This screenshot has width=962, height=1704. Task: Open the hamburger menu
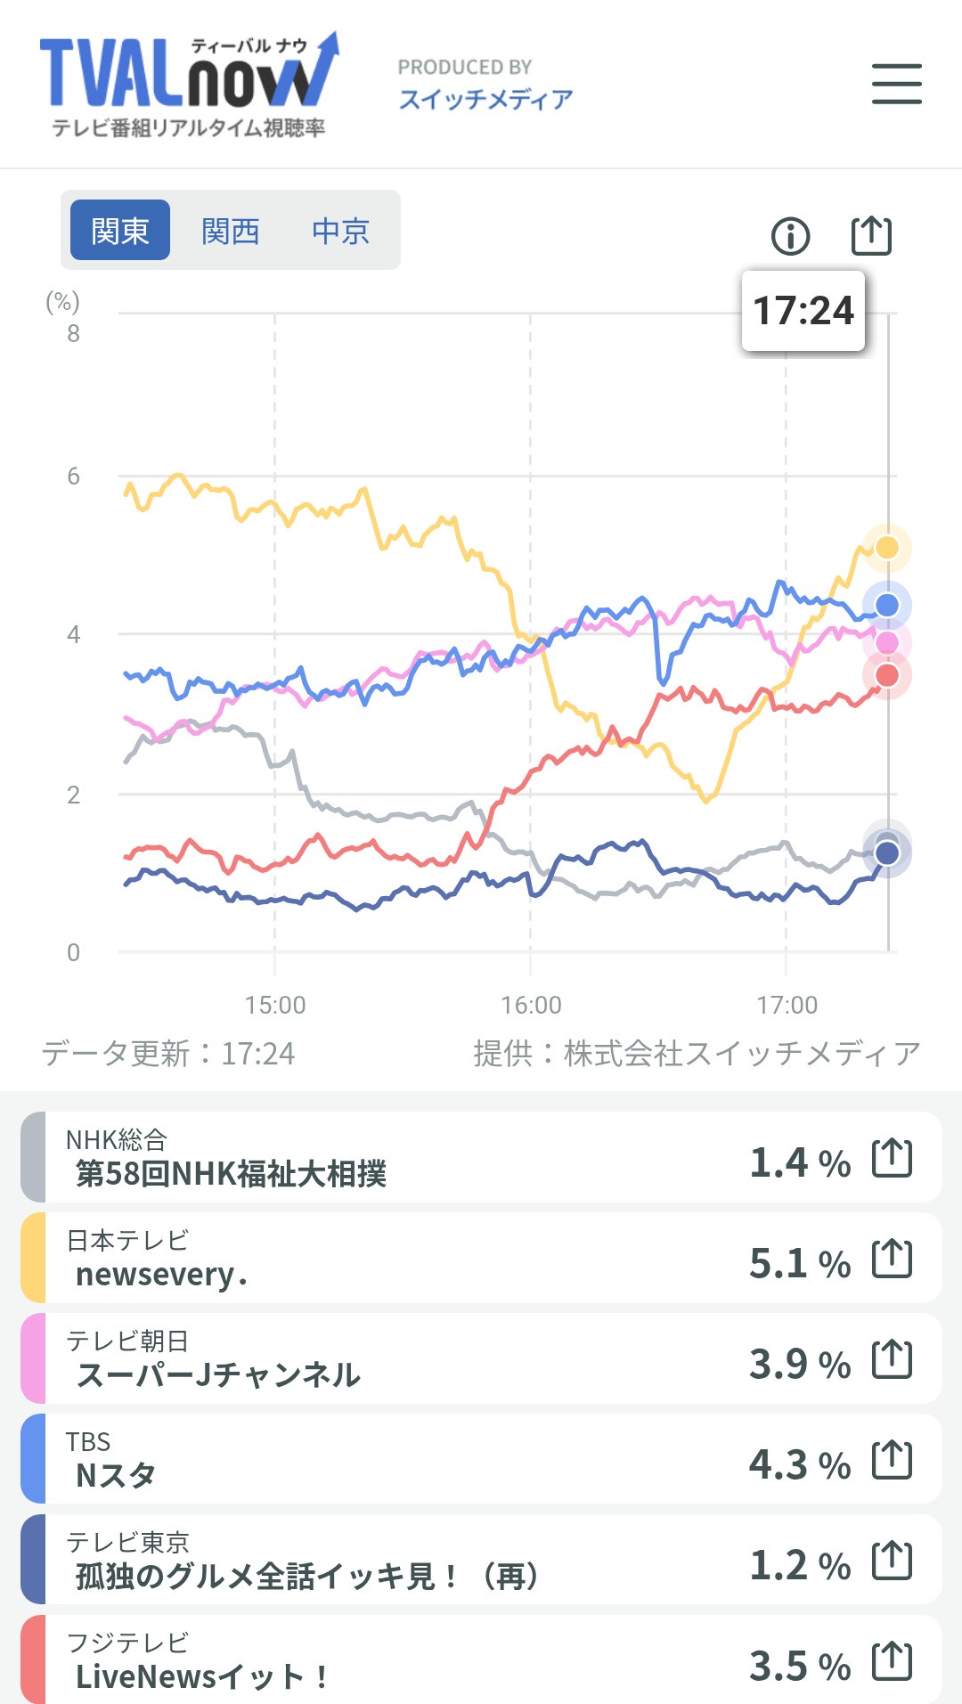click(896, 84)
